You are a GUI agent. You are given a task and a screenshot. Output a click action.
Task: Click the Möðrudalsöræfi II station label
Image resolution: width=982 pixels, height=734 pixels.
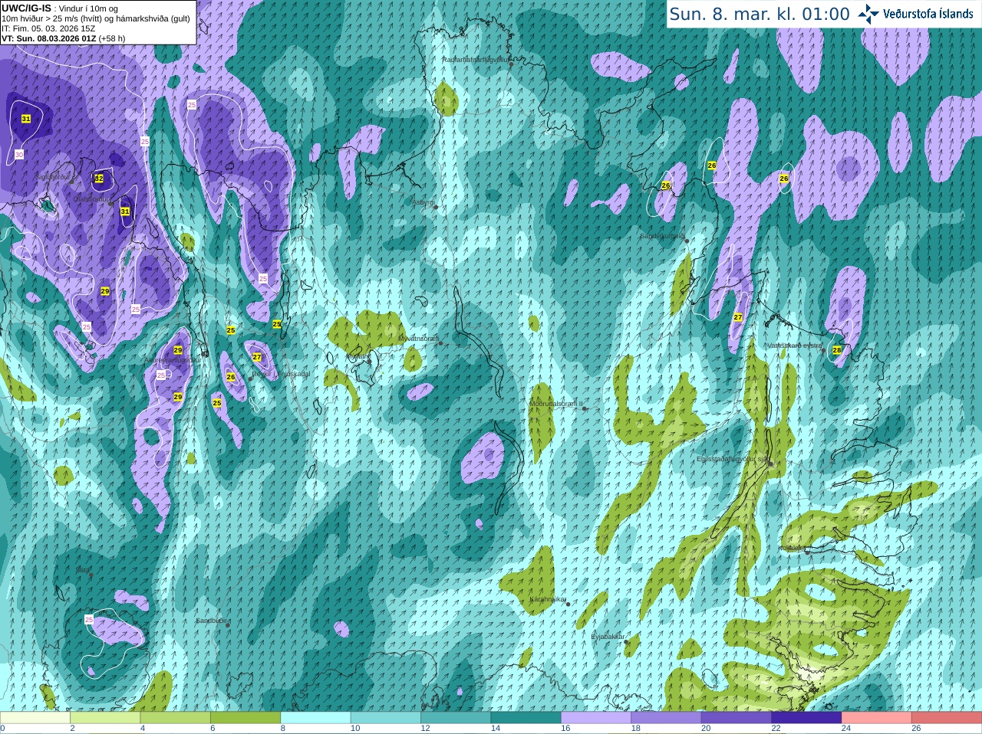click(556, 404)
